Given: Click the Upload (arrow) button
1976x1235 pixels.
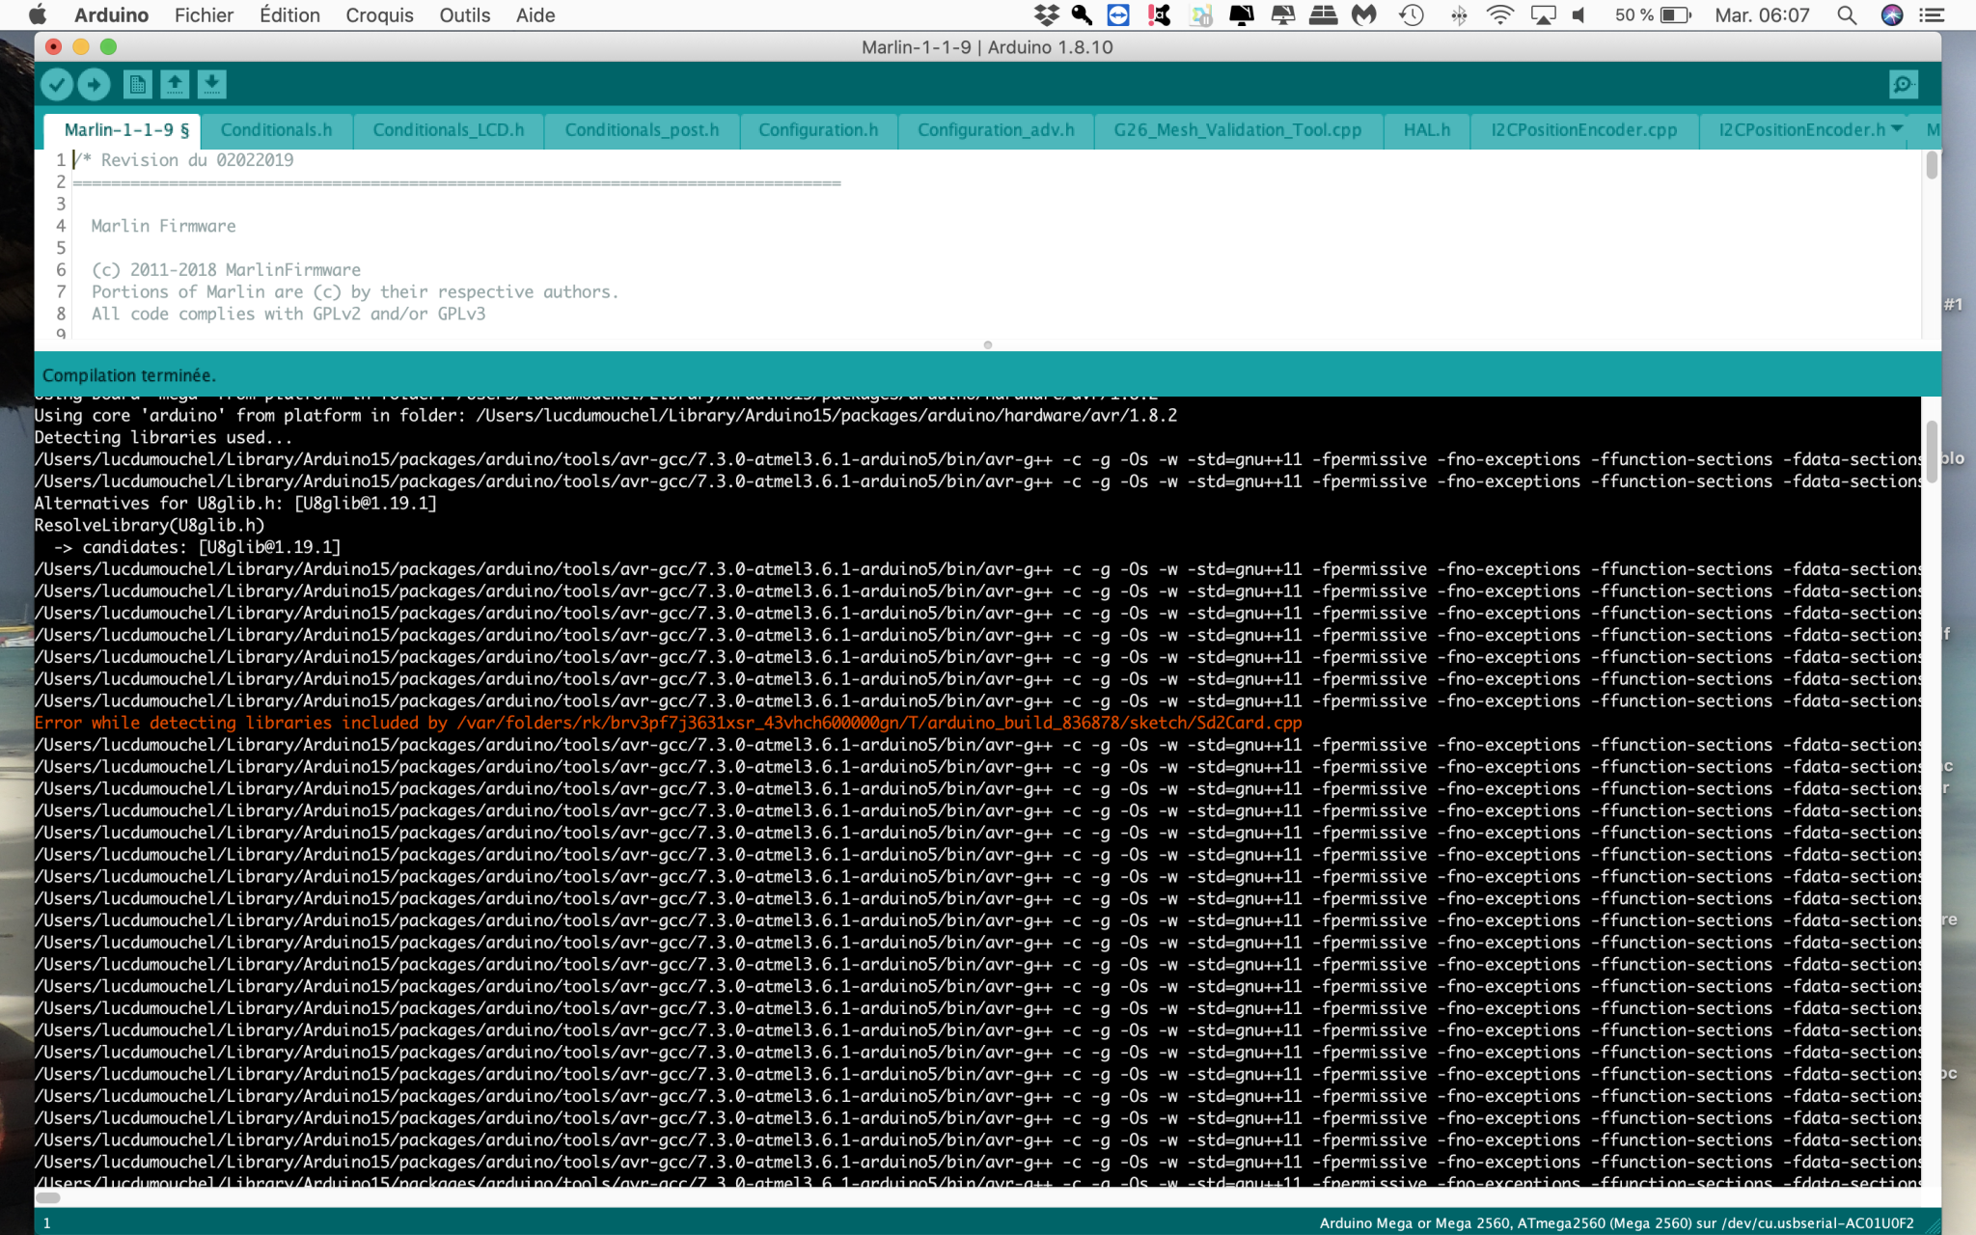Looking at the screenshot, I should pos(94,85).
